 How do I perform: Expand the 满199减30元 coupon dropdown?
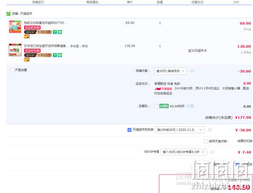click(180, 130)
